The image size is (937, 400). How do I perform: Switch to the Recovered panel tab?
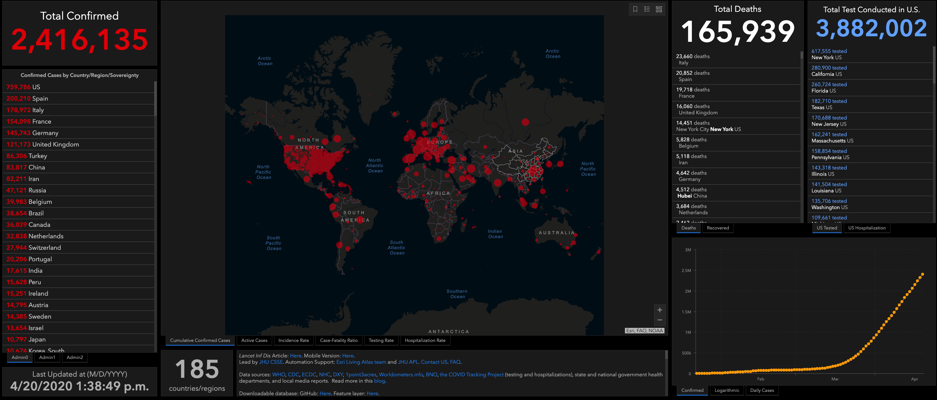(x=718, y=228)
